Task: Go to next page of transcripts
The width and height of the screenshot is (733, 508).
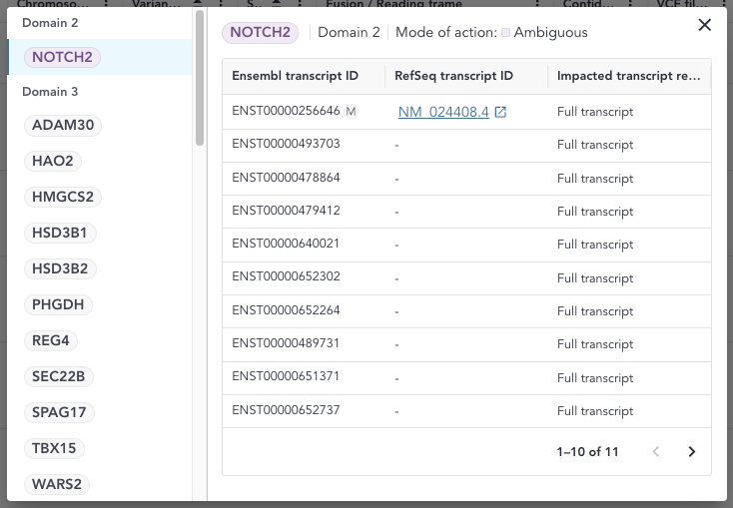Action: click(x=691, y=452)
